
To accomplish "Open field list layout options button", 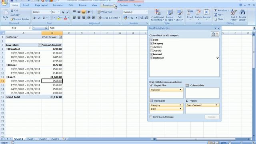I will click(x=215, y=34).
